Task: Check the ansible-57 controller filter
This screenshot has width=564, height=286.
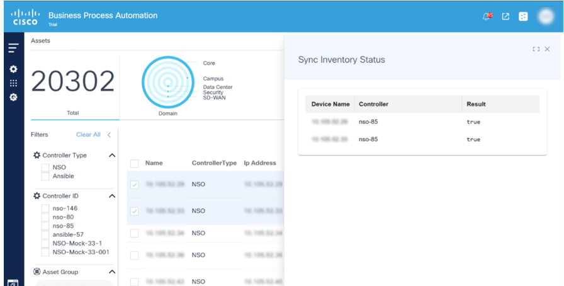Action: (45, 235)
